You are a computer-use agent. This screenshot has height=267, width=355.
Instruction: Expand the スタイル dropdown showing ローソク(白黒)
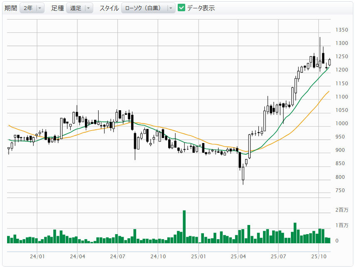click(148, 8)
